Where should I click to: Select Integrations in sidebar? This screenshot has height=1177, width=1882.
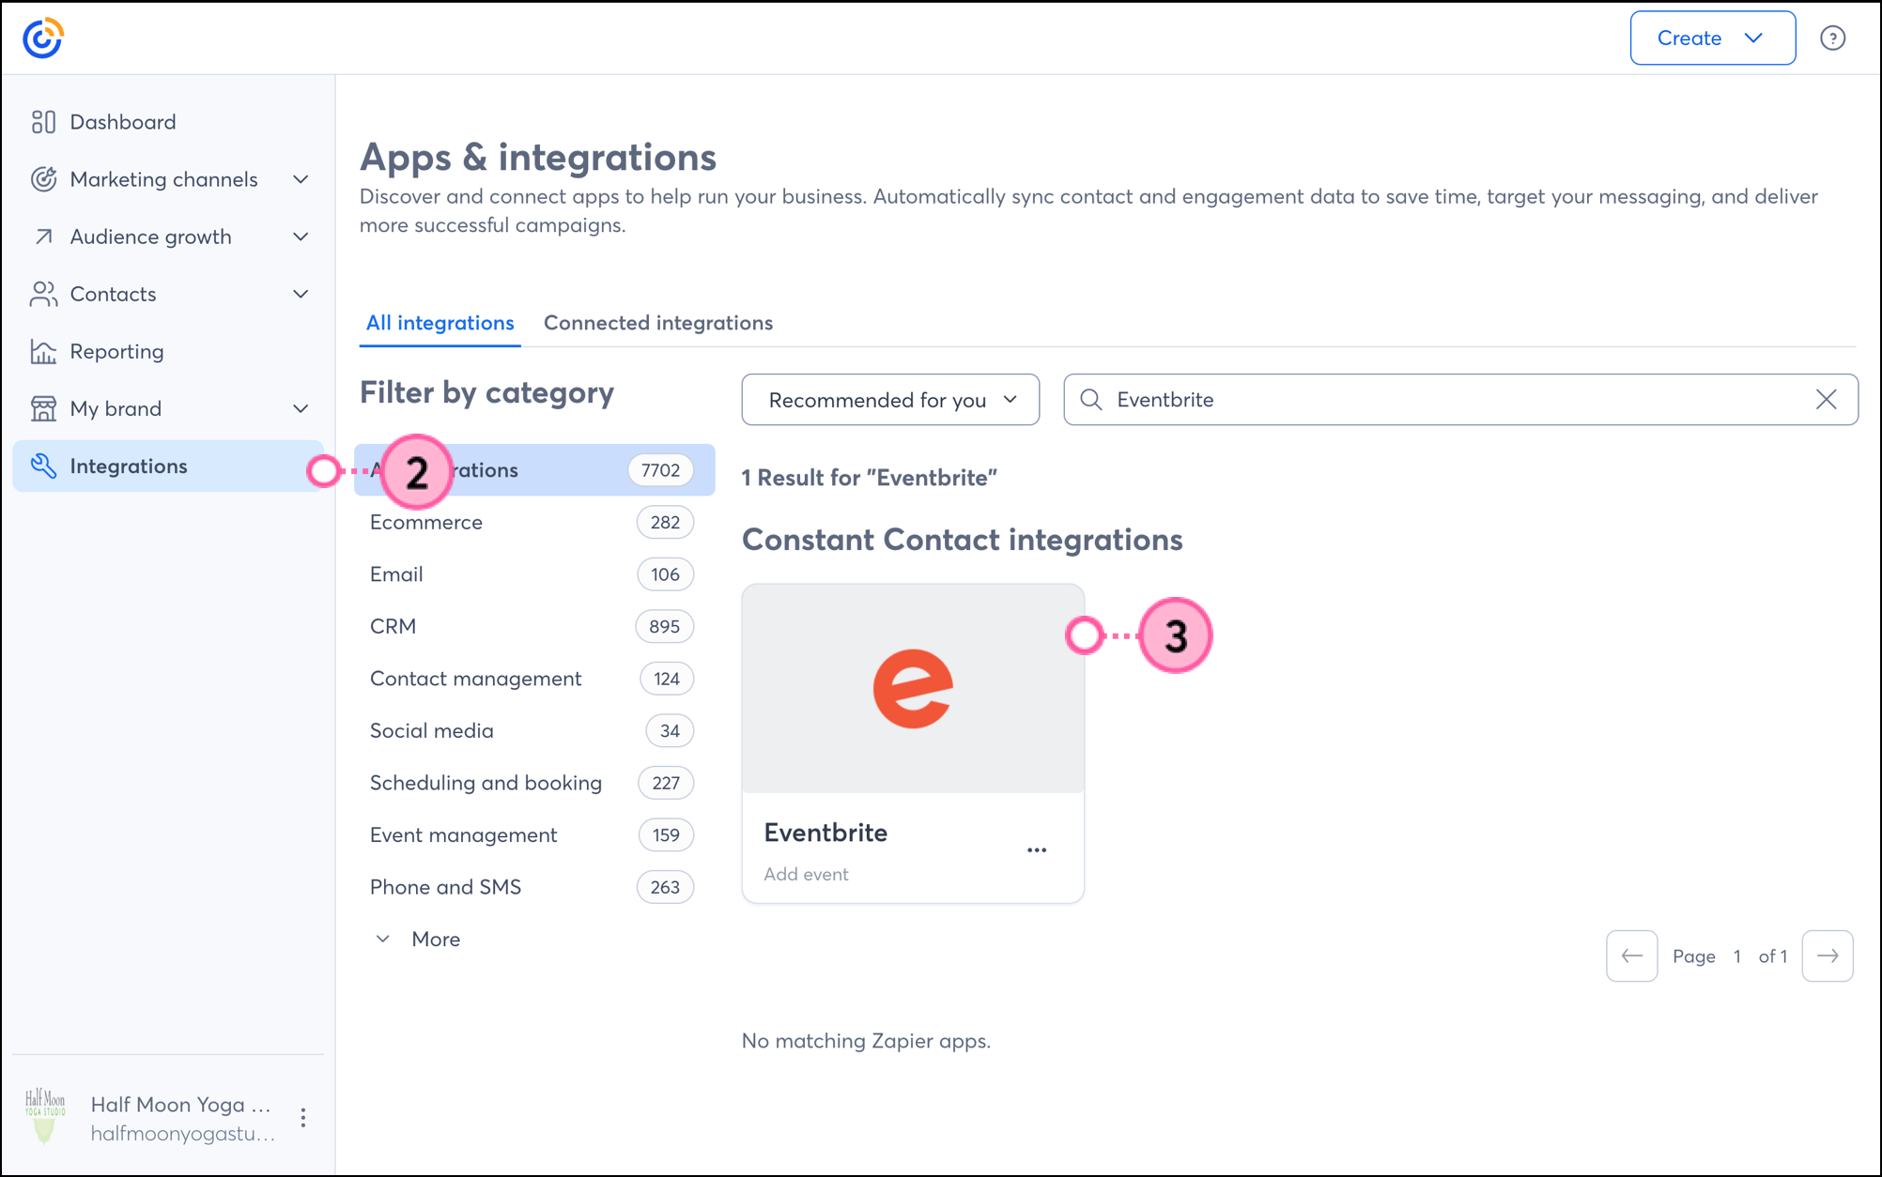[168, 466]
